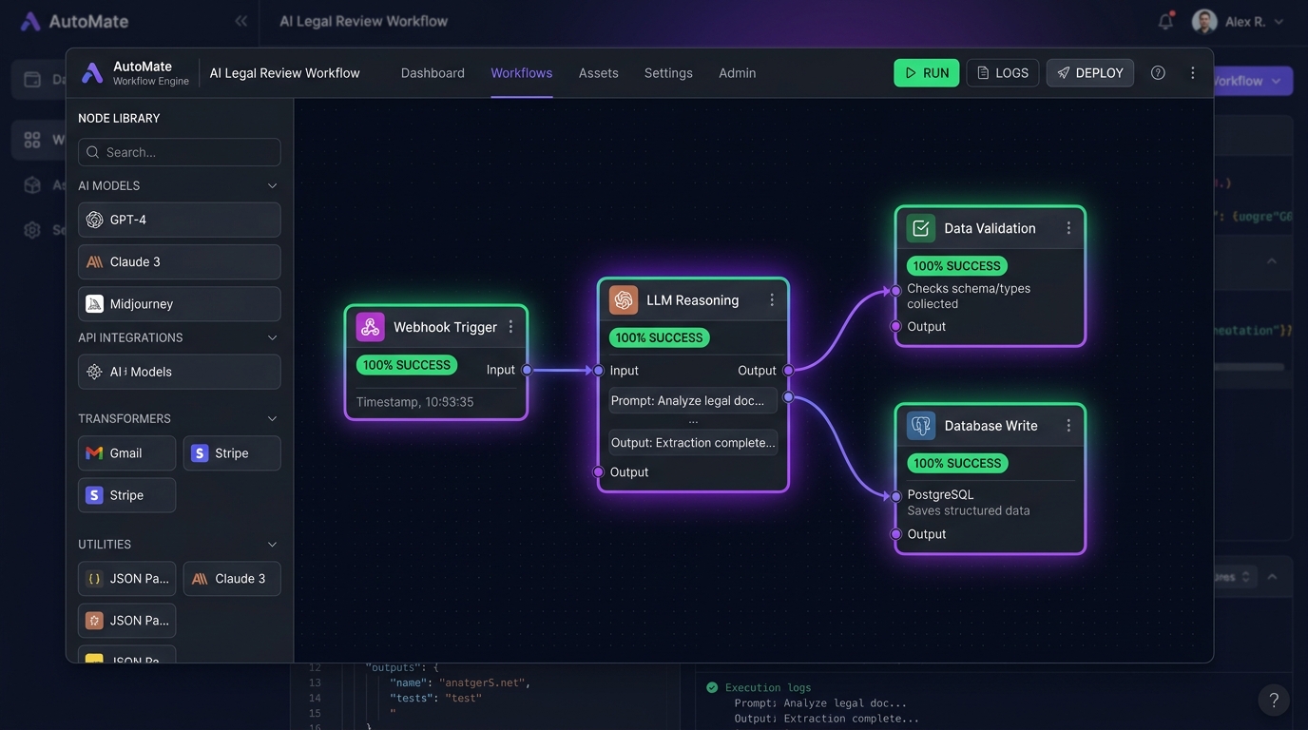Select the Admin tab
Screen dimensions: 1308x730
tap(738, 73)
